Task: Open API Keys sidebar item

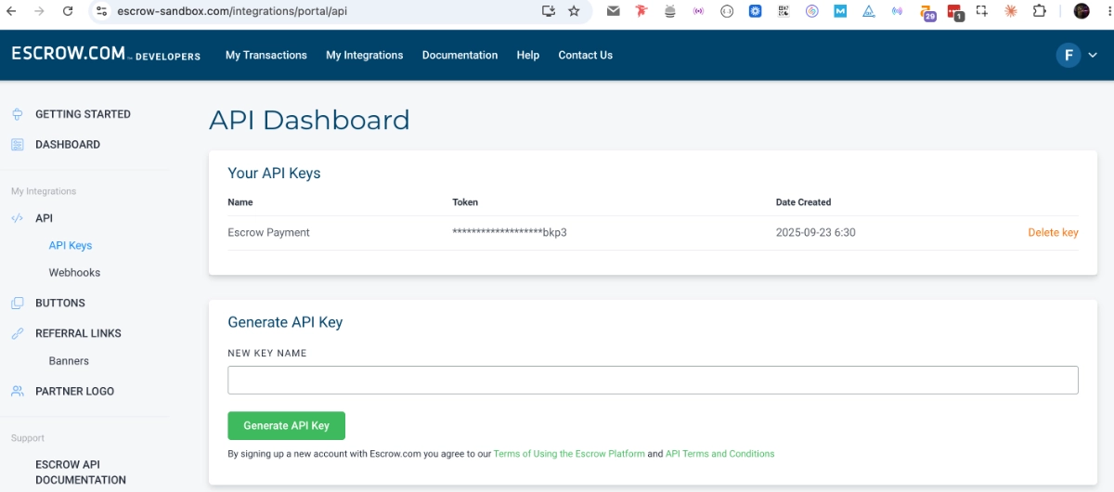Action: coord(71,246)
